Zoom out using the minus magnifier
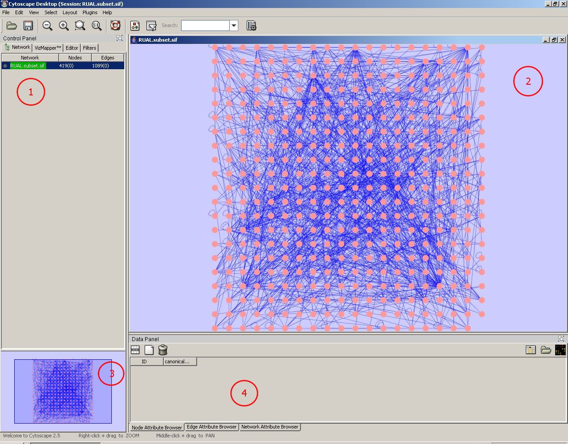 pos(47,26)
